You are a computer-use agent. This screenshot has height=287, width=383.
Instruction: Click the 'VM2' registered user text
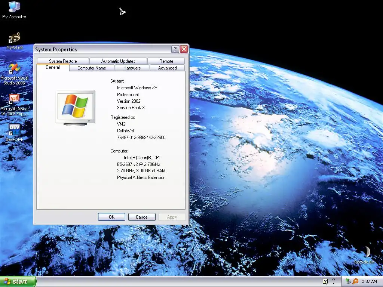[x=121, y=124]
